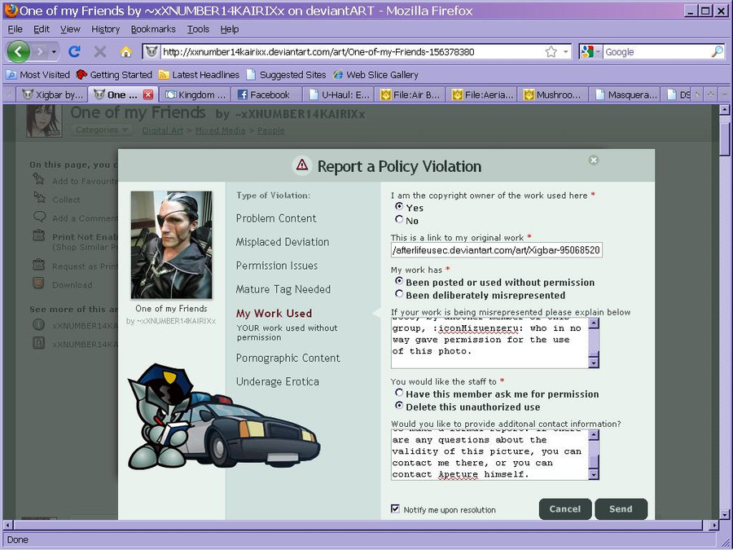This screenshot has width=733, height=550.
Task: Close the active 'One ...' tab
Action: (x=148, y=95)
